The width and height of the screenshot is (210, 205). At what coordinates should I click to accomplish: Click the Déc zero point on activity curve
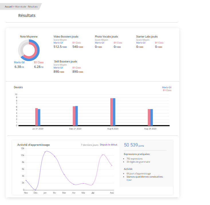coord(35,190)
